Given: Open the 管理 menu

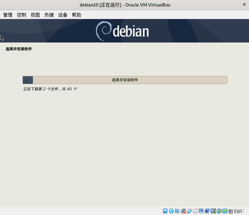Looking at the screenshot, I should pyautogui.click(x=8, y=15).
